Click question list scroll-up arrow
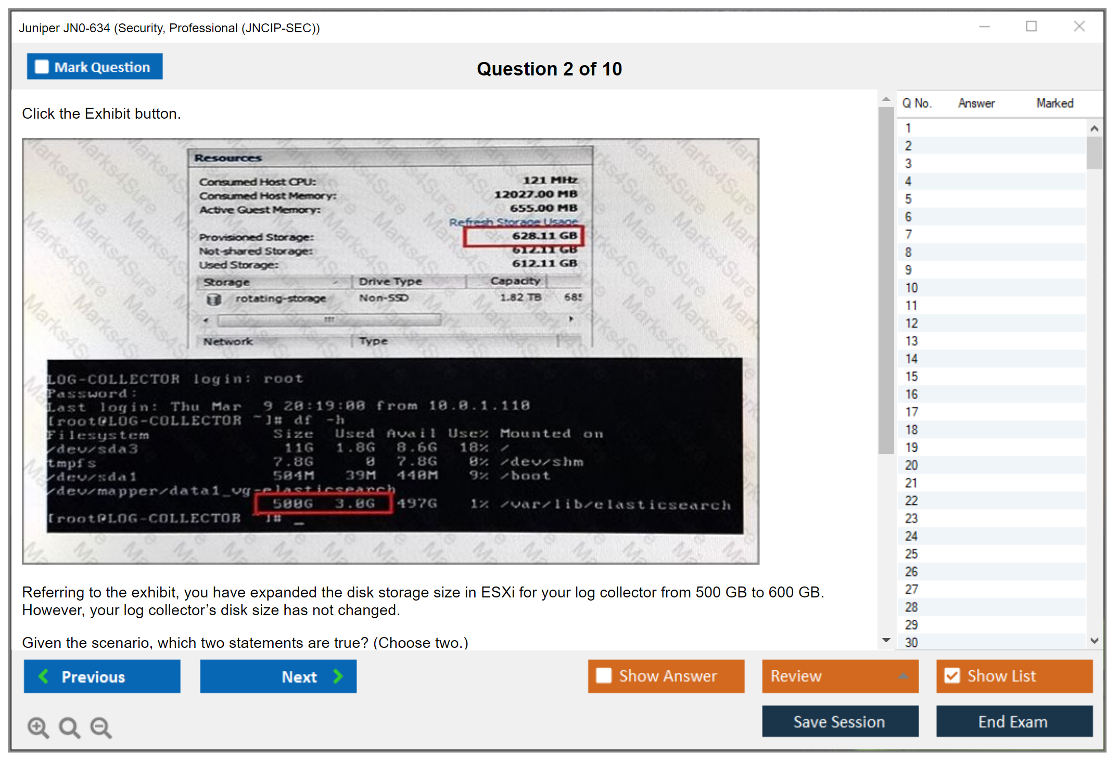Viewport: 1119px width, 765px height. [1094, 129]
